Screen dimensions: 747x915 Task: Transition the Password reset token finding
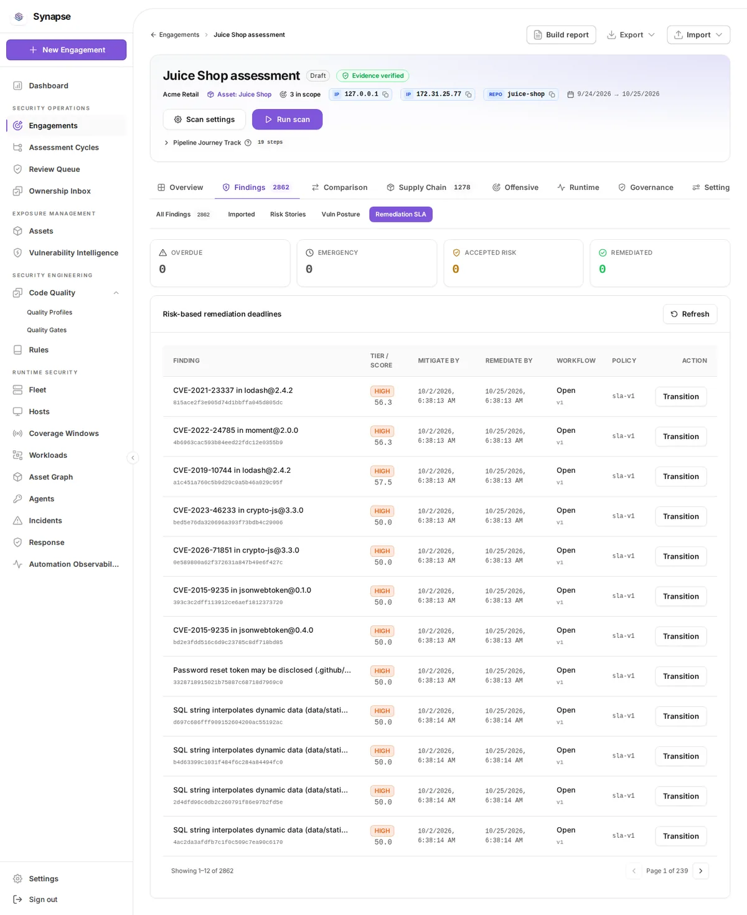(x=680, y=676)
